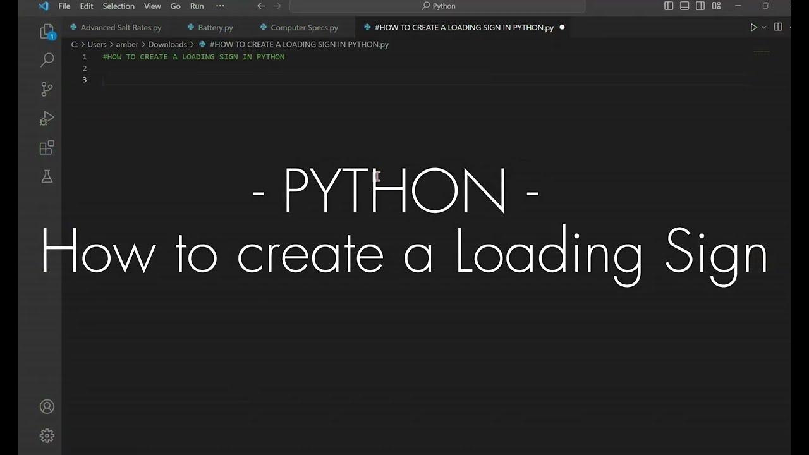809x455 pixels.
Task: Go forward with the right arrow
Action: pos(277,6)
